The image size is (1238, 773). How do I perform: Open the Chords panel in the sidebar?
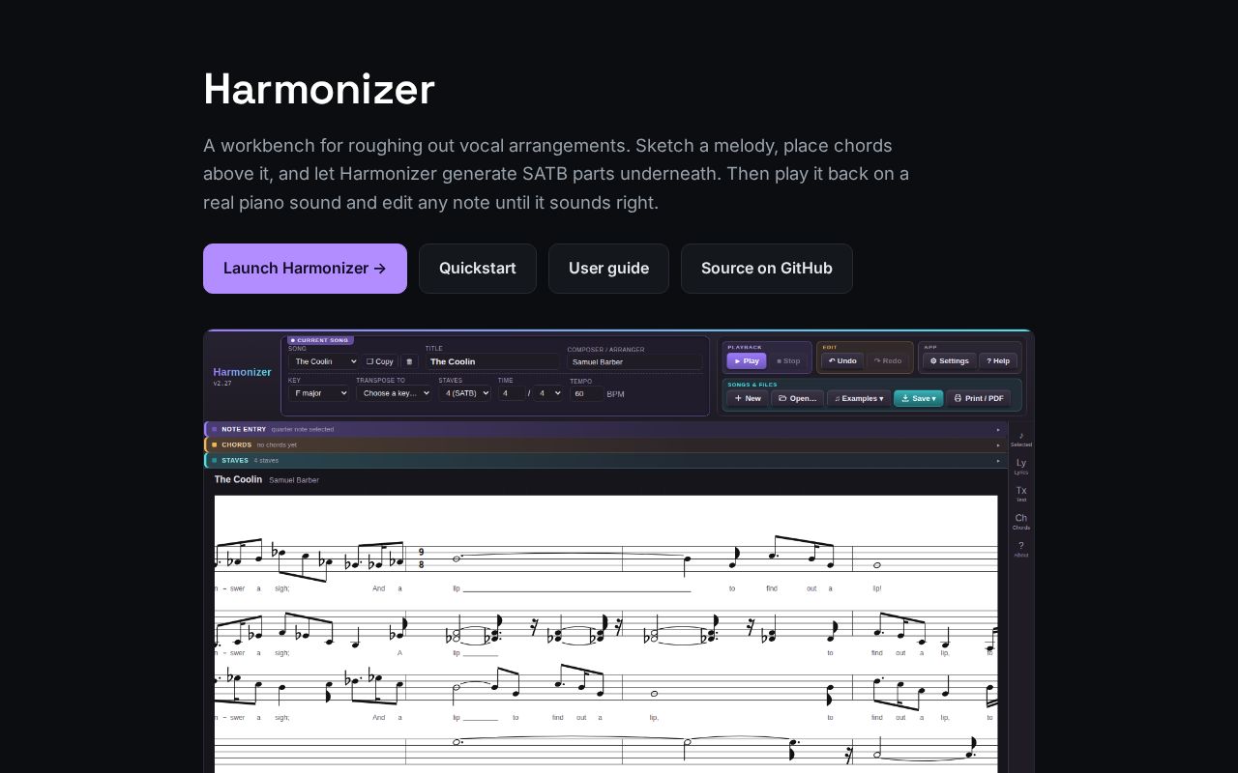pyautogui.click(x=1021, y=522)
